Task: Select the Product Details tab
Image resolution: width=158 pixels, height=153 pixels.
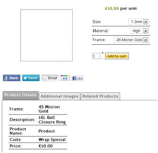Action: [x=21, y=95]
